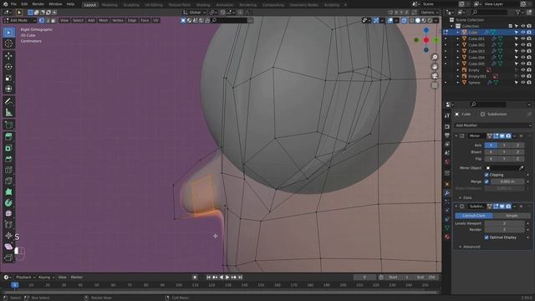Activate the Annotate pencil tool
The image size is (535, 301).
pos(8,101)
